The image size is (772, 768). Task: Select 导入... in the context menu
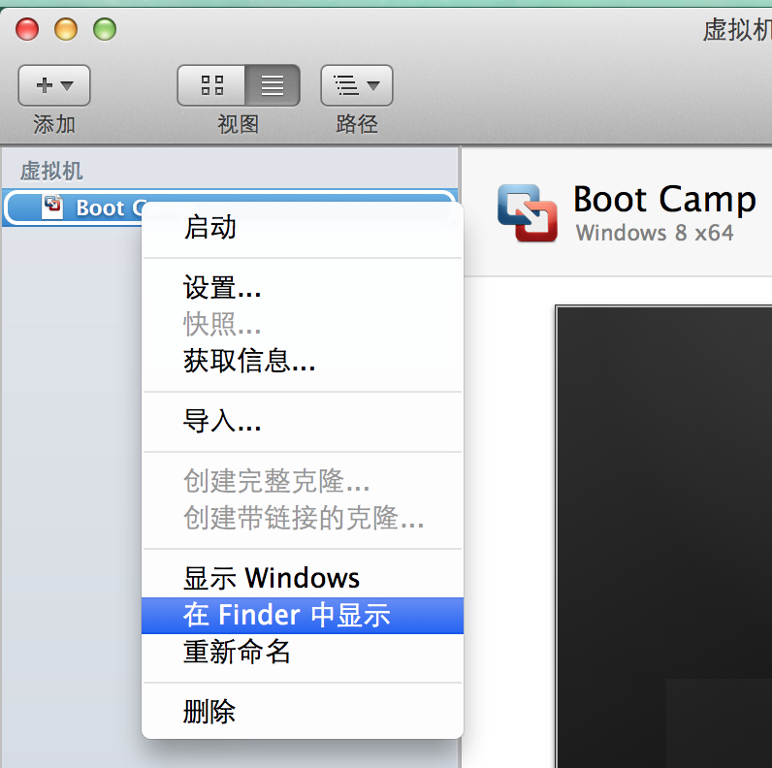coord(303,422)
